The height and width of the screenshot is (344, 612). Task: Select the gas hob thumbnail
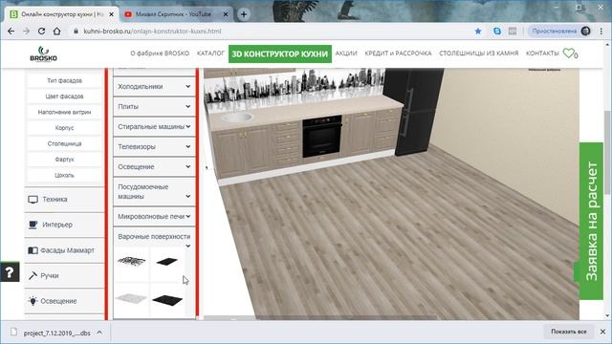pyautogui.click(x=132, y=261)
